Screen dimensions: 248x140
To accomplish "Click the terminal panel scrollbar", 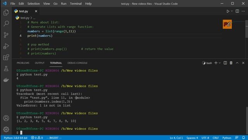I will 247,121.
